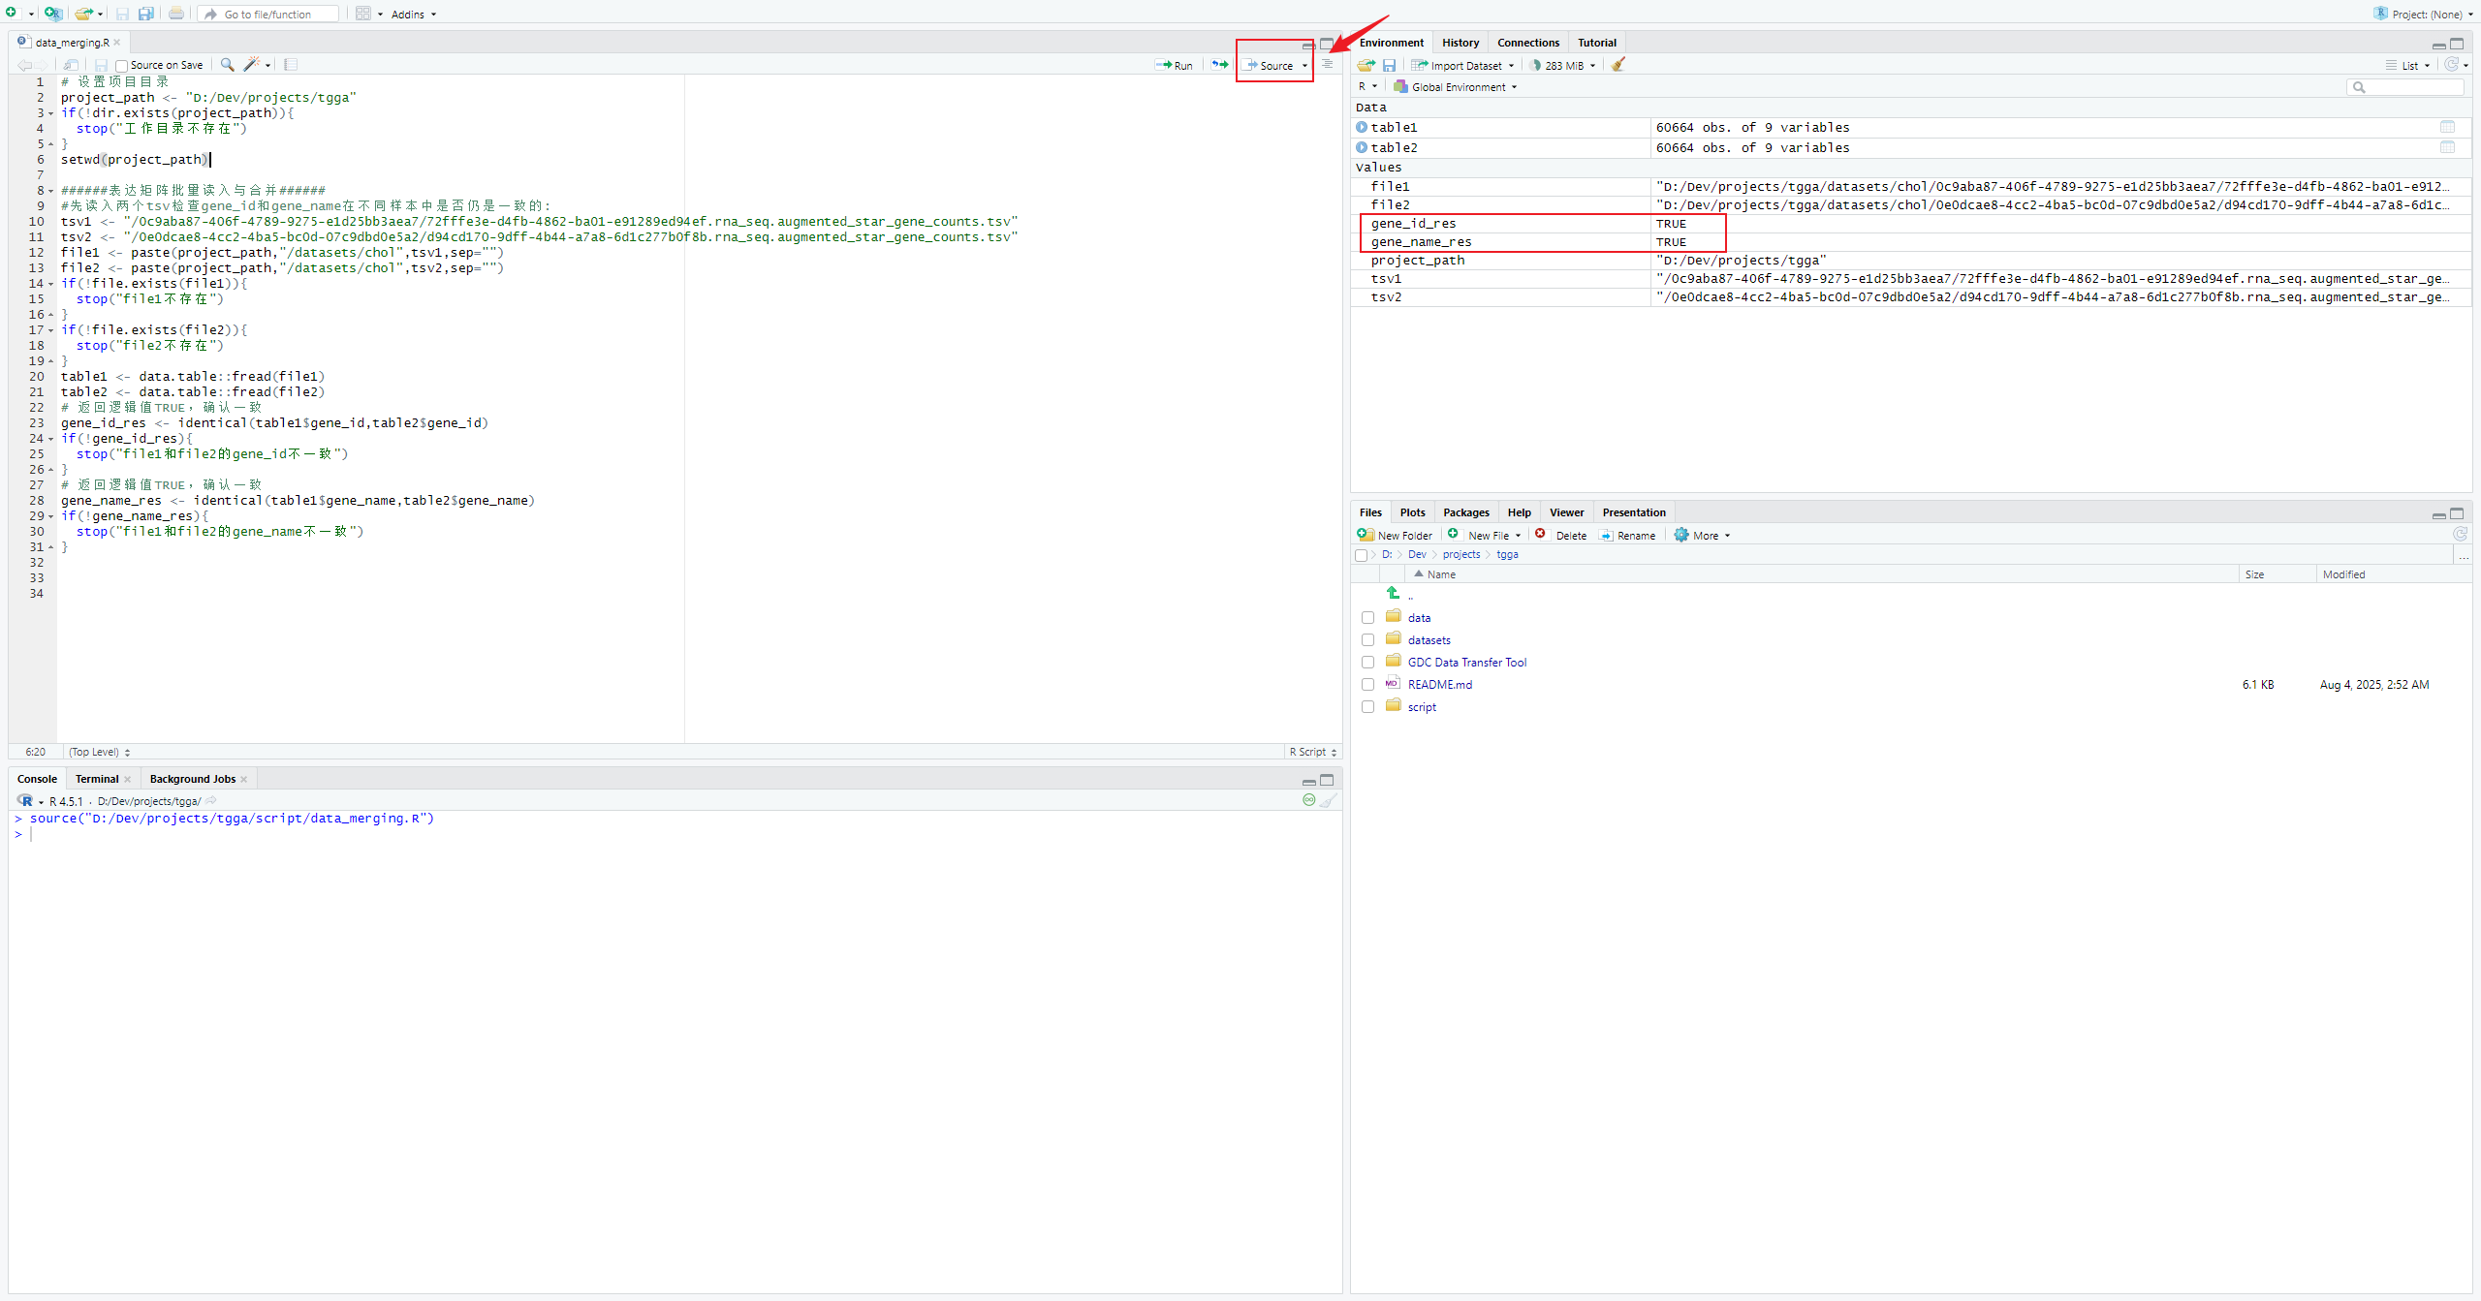
Task: Open the More dropdown in Files pane
Action: (x=1703, y=535)
